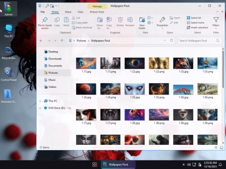
Task: Open the Move to menu
Action: pos(99,23)
